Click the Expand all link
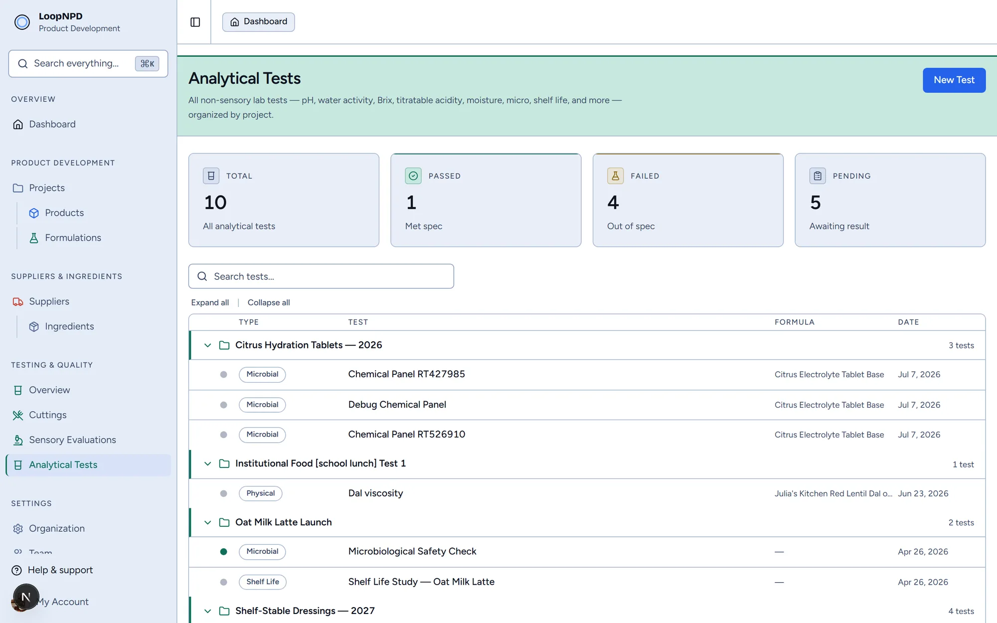 pos(210,303)
